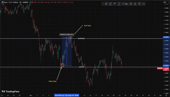
Task: Open the more options ellipsis
Action: [x=143, y=4]
